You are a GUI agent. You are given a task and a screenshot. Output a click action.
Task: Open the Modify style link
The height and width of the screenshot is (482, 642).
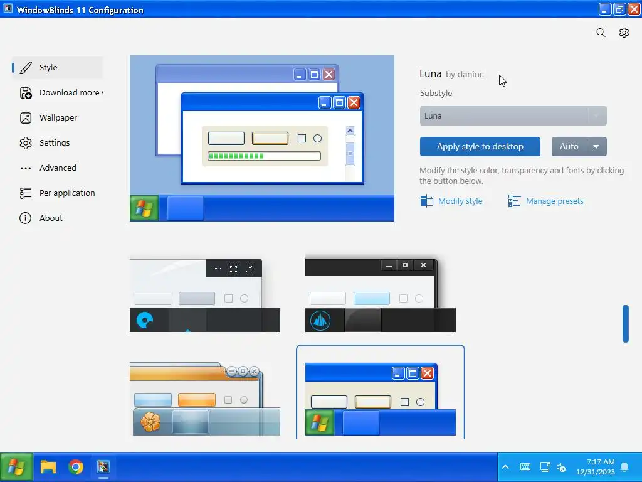pos(460,201)
